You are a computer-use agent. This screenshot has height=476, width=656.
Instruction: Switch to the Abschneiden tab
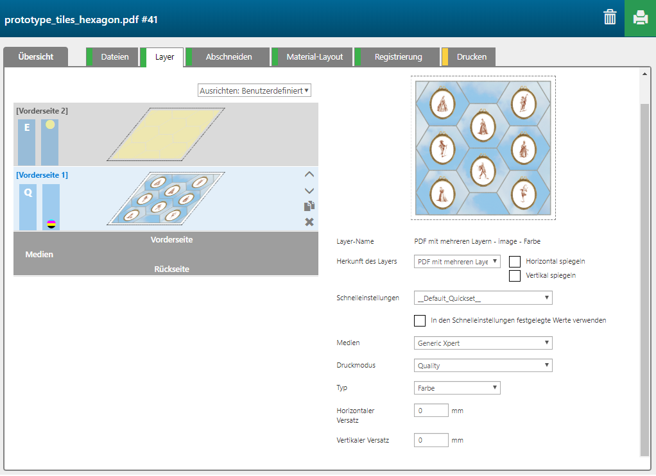(229, 57)
